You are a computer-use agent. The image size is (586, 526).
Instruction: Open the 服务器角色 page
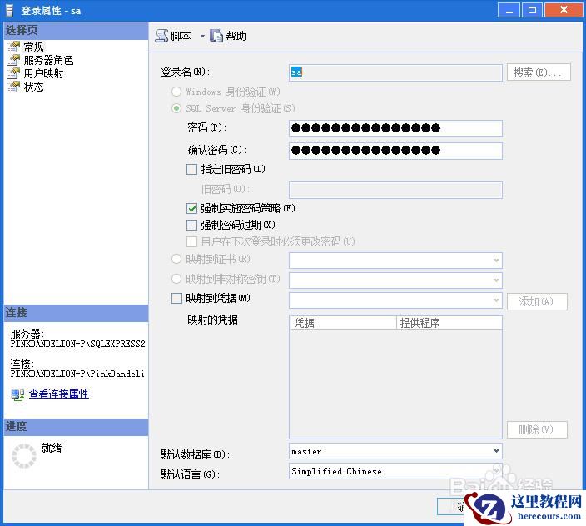[48, 60]
